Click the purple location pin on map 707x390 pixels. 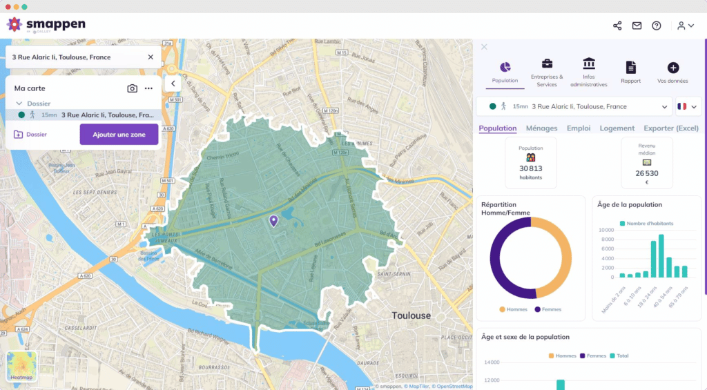(x=273, y=220)
